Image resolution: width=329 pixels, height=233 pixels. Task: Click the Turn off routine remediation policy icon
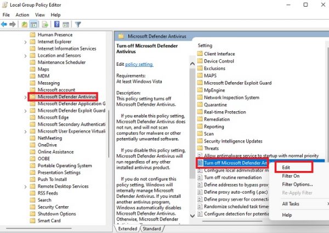point(200,178)
